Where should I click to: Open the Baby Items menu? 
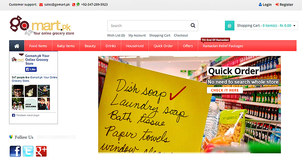(66, 46)
